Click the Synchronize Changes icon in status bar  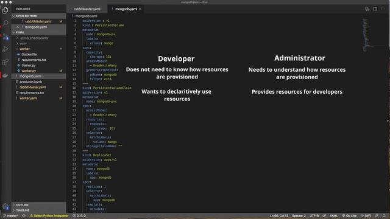click(24, 216)
